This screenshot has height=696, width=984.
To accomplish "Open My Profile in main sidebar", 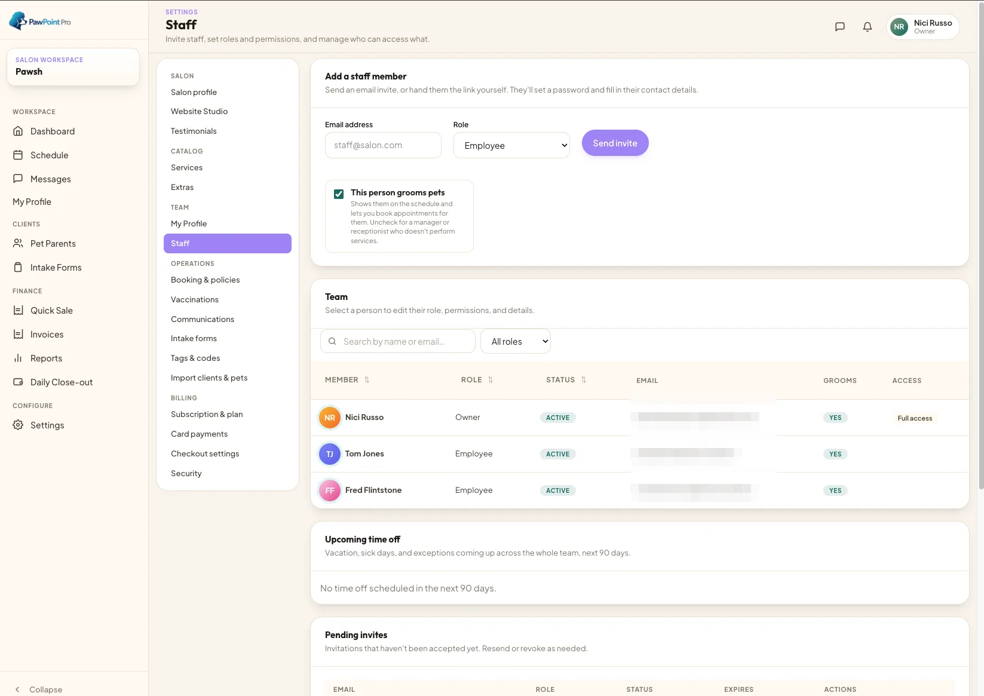I will point(32,202).
